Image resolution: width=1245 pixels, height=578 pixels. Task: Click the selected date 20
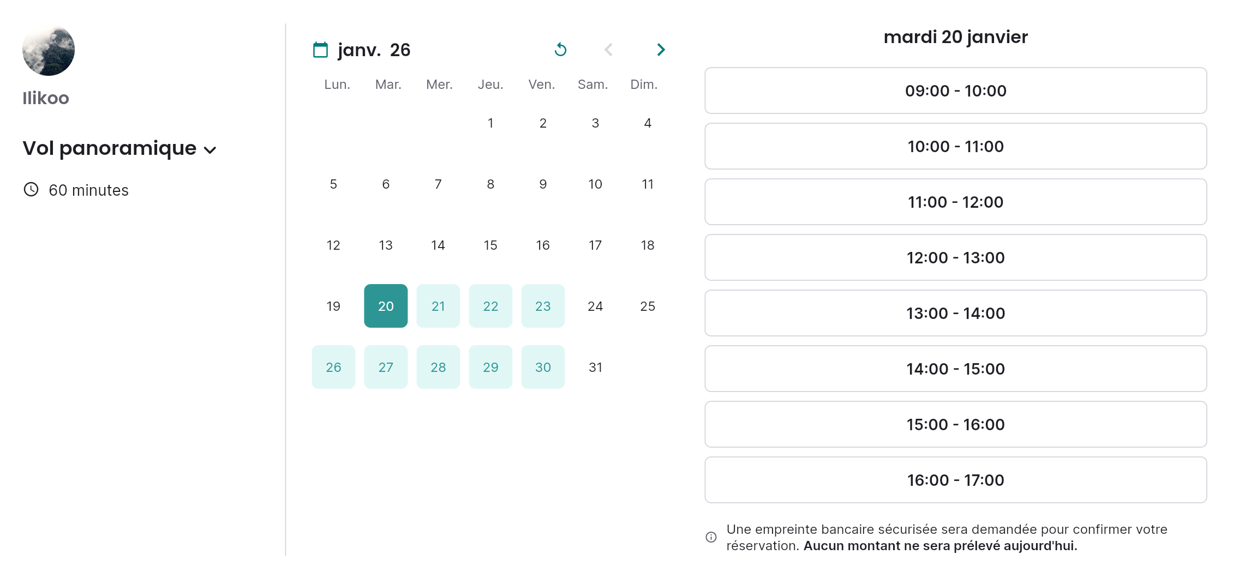pyautogui.click(x=386, y=306)
